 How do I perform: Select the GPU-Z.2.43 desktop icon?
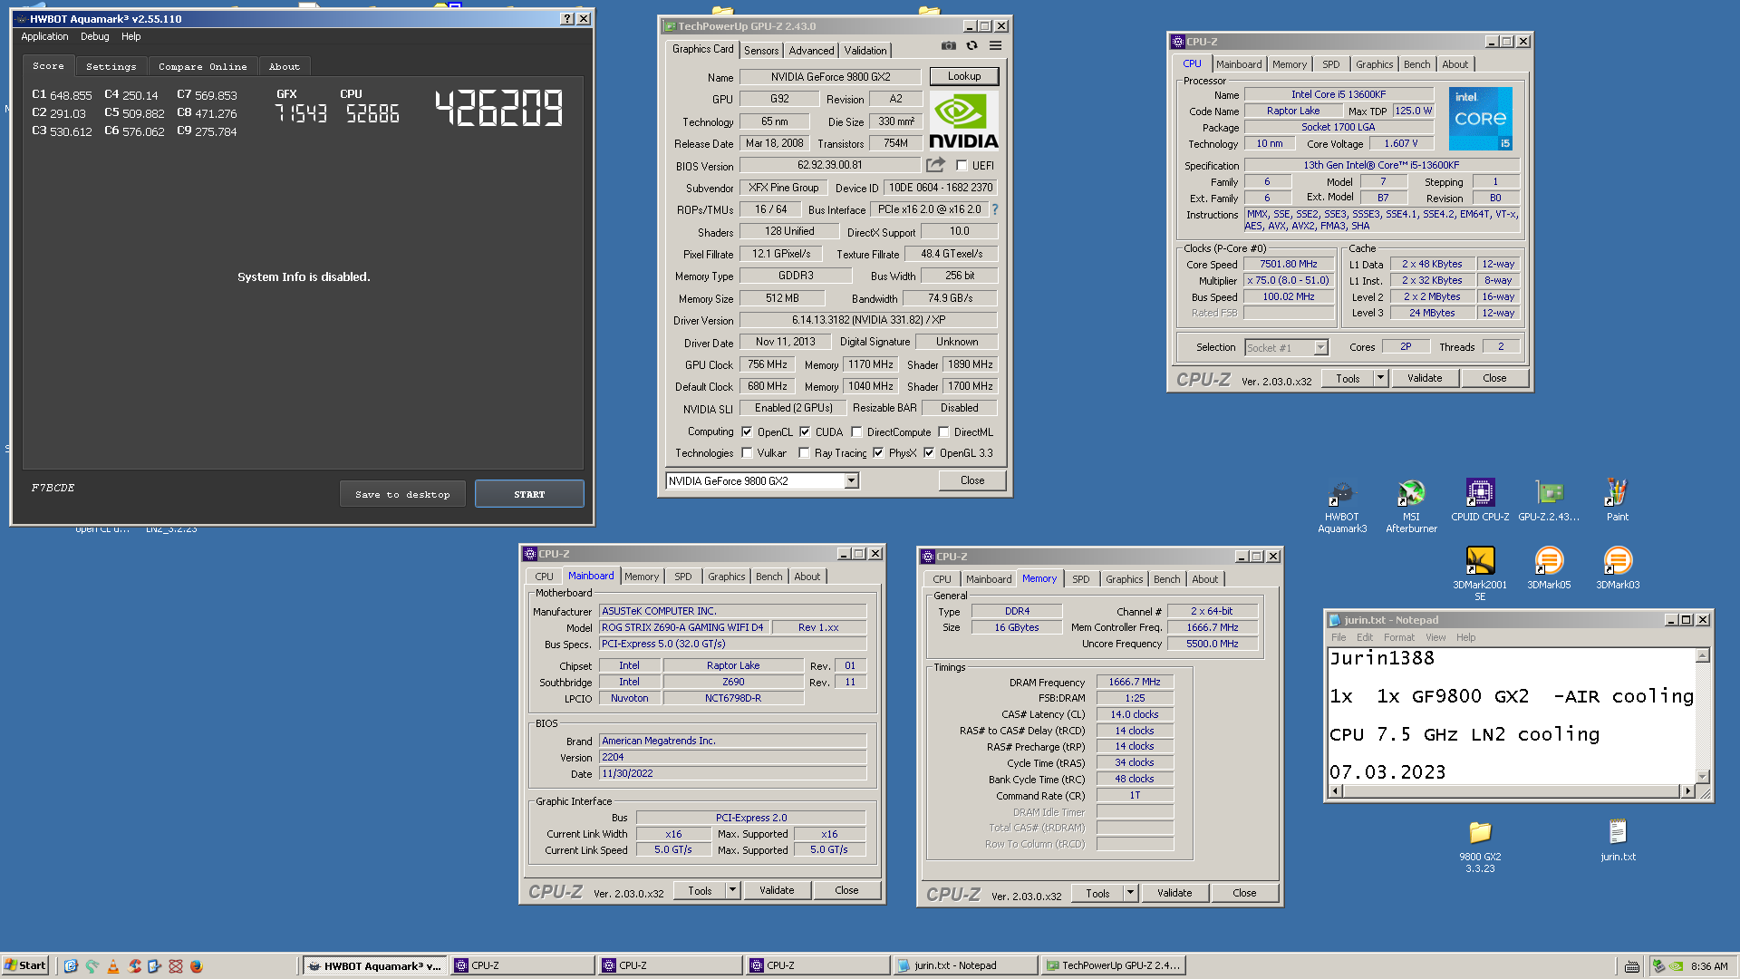point(1549,500)
